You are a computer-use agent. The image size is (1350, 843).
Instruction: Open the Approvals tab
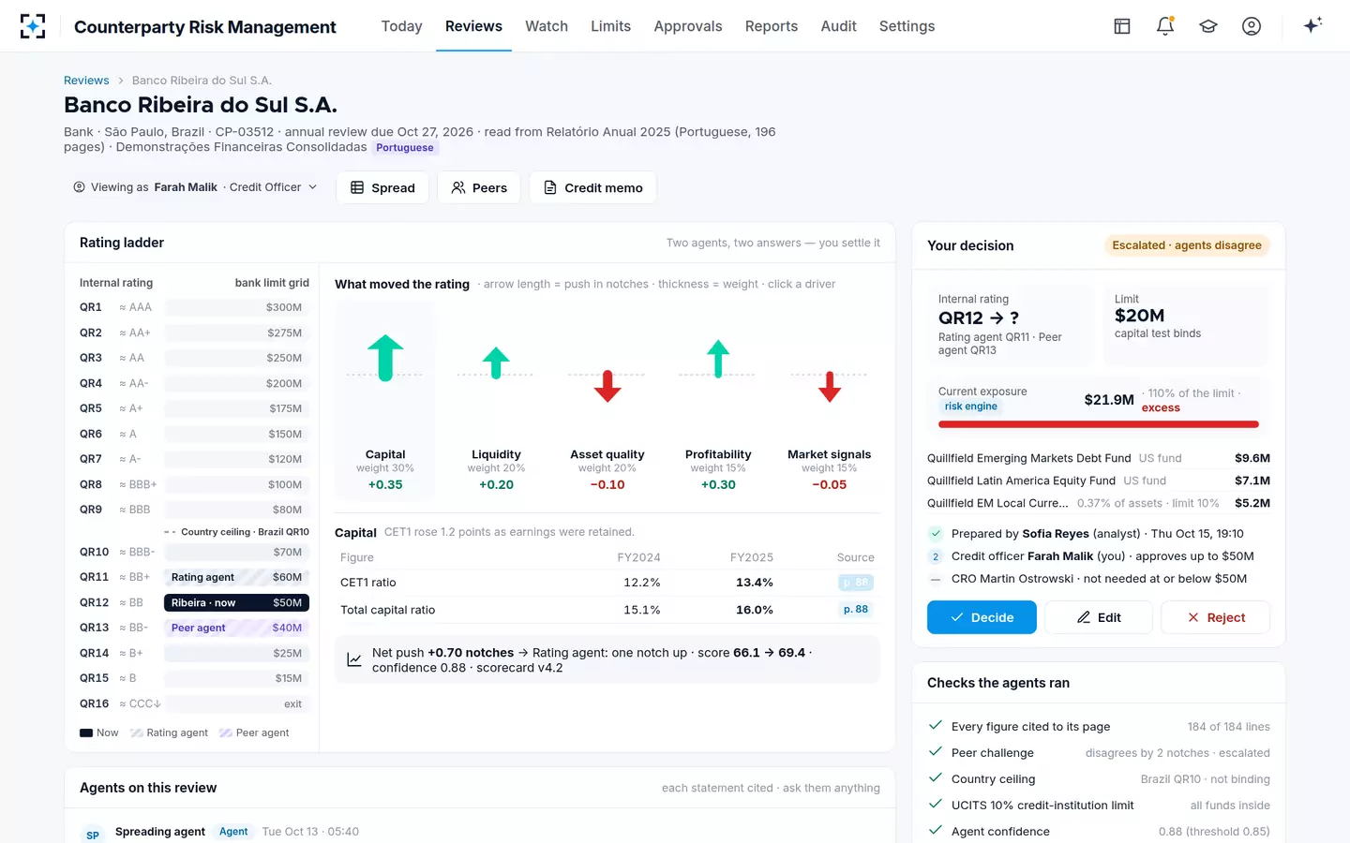pyautogui.click(x=688, y=26)
